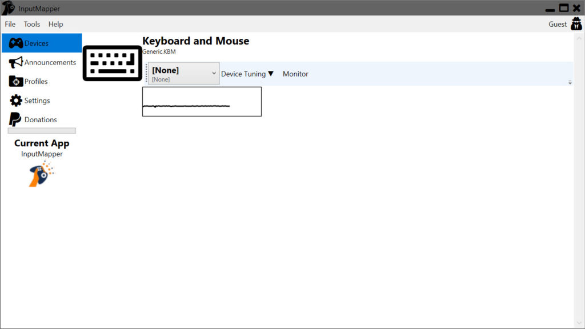This screenshot has height=329, width=585.
Task: Click the Monitor button
Action: [295, 74]
